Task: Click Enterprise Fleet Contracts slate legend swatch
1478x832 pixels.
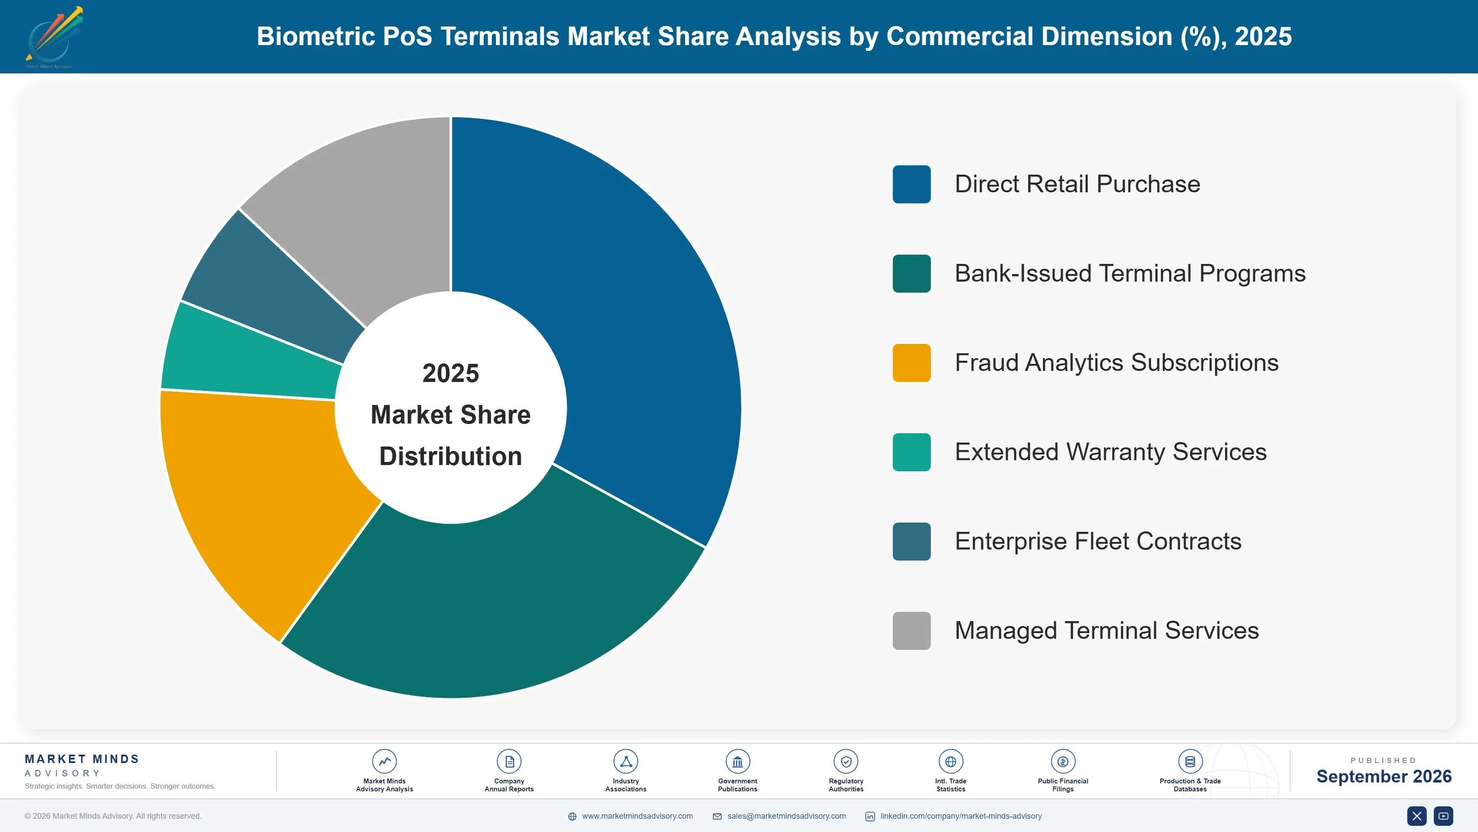Action: 911,541
